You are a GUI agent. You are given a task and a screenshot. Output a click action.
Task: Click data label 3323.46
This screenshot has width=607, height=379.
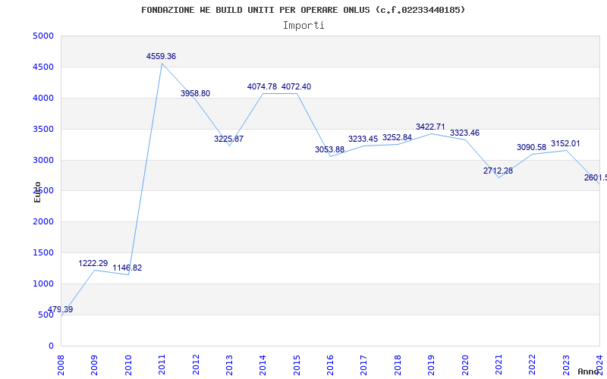pos(464,133)
